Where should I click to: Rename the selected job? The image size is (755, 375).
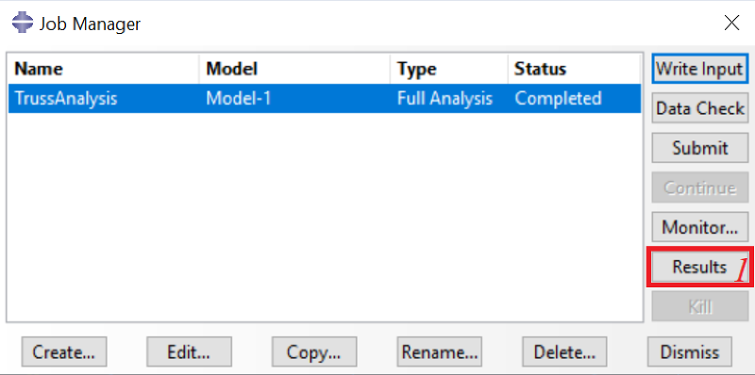click(439, 352)
